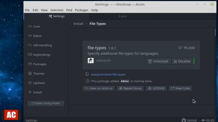Open the Packages menu

81,10
